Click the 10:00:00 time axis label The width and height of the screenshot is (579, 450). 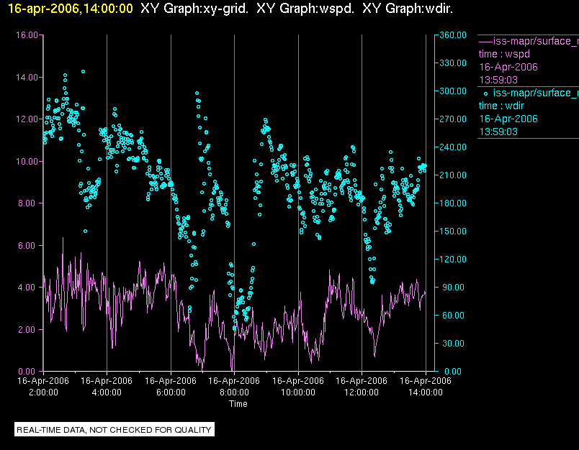(x=298, y=392)
